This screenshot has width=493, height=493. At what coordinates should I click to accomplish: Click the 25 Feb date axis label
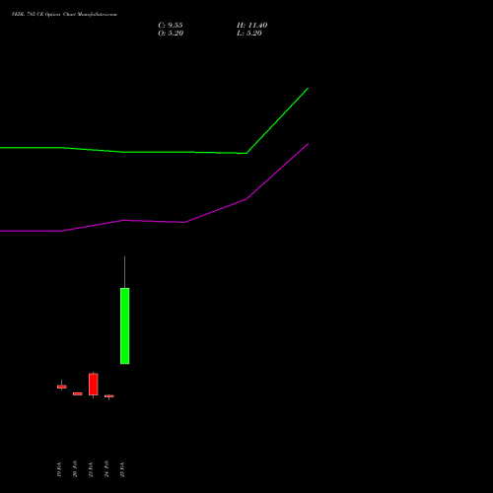click(x=122, y=469)
